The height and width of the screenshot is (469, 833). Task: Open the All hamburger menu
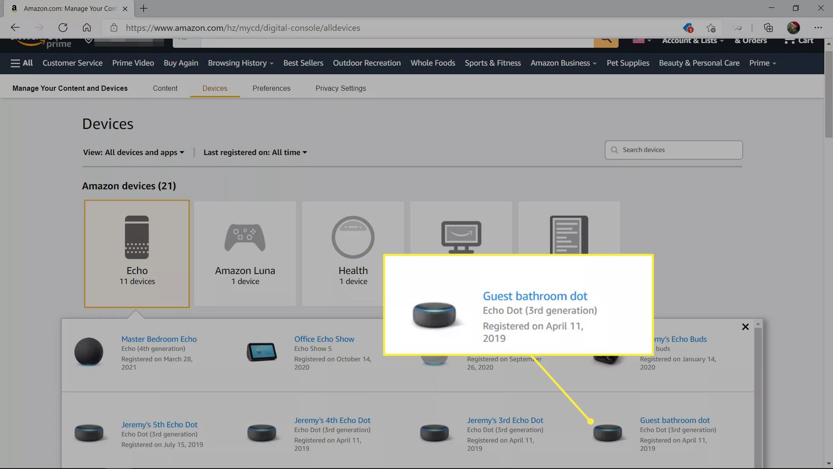point(22,63)
